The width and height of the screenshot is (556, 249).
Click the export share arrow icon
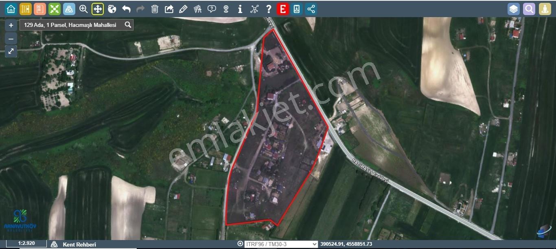169,9
